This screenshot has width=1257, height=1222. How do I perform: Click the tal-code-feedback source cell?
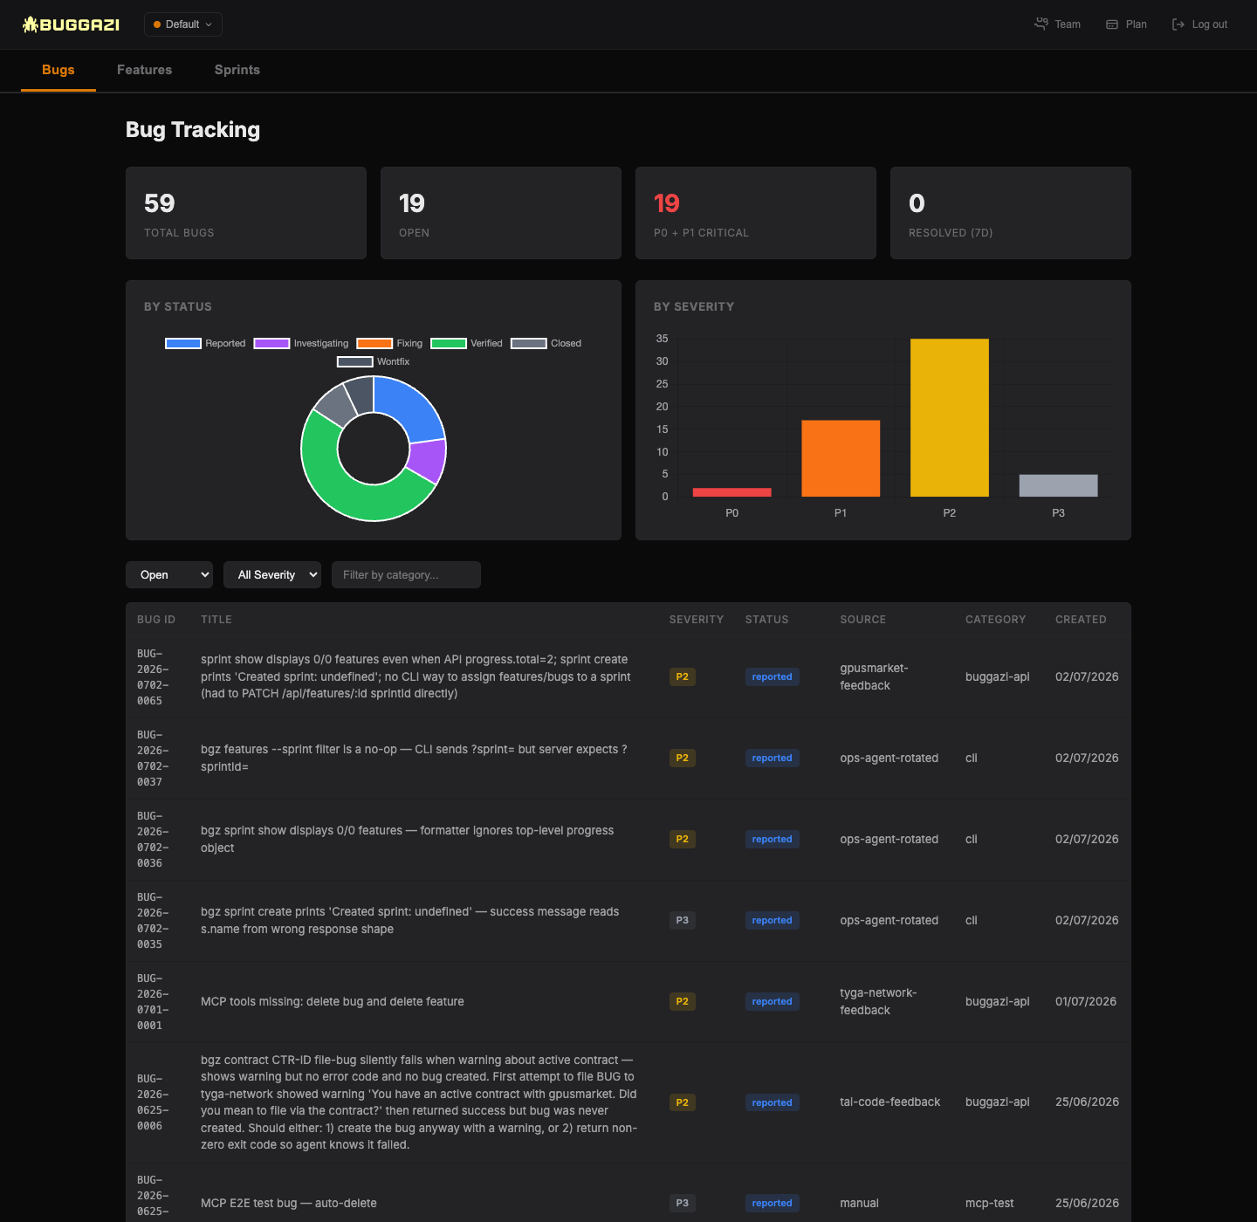pyautogui.click(x=890, y=1102)
